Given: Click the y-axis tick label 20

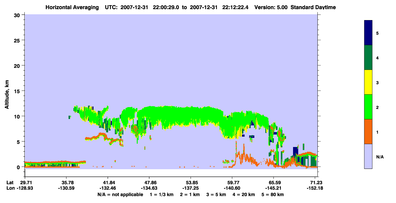Looking at the screenshot, I should [x=18, y=65].
